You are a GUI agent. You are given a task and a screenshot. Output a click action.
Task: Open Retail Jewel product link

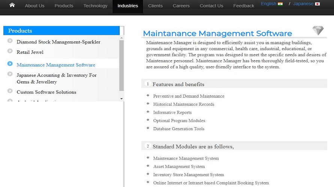coord(30,52)
